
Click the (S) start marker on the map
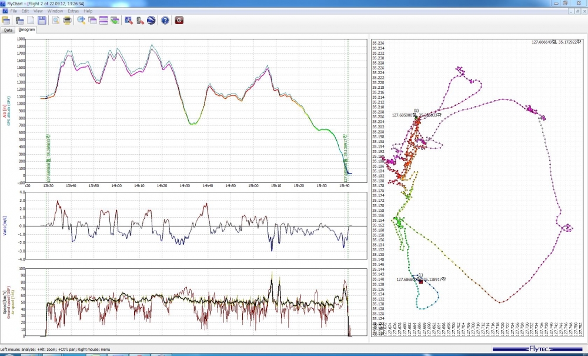pos(416,117)
